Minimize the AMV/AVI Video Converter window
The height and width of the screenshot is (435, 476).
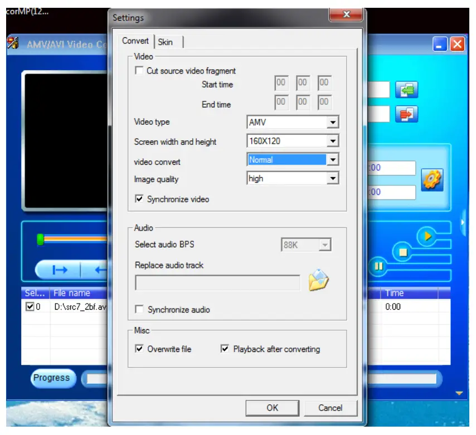click(x=440, y=44)
